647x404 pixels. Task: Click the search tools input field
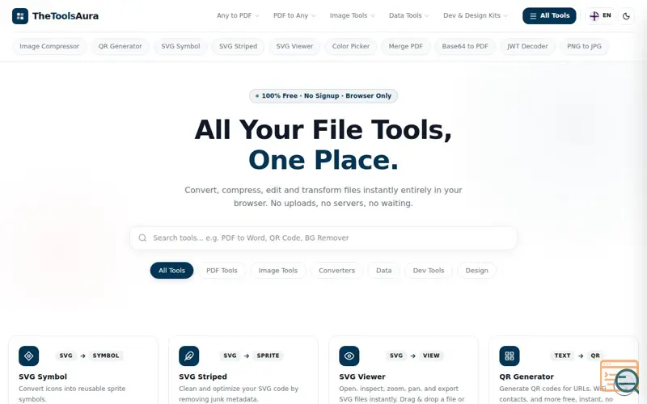[323, 238]
